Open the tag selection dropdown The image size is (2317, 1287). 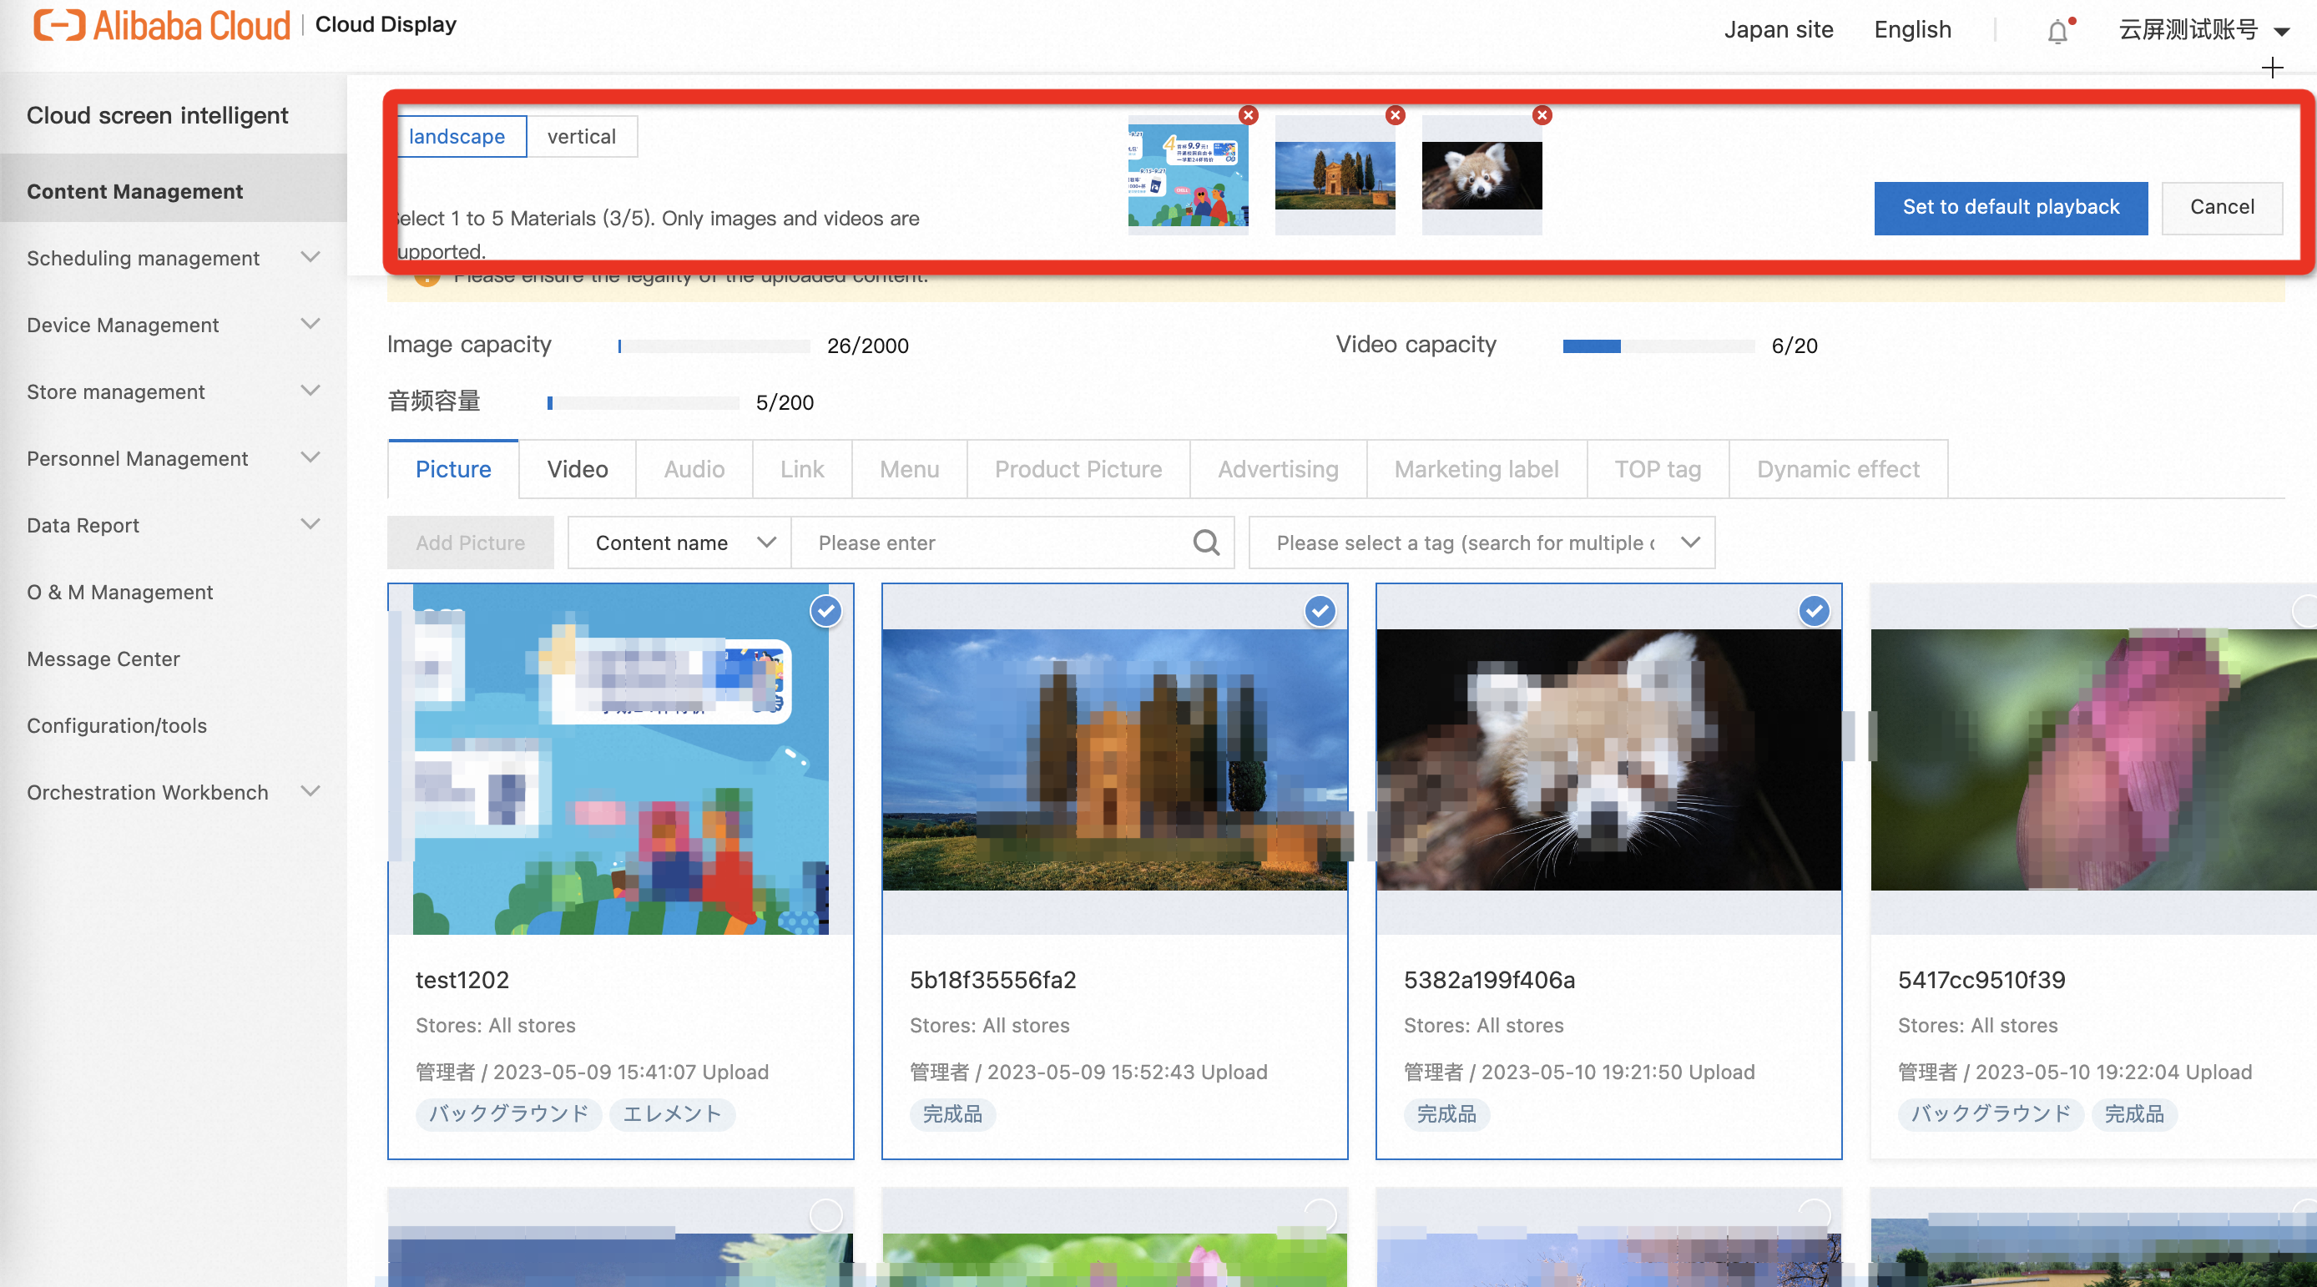tap(1482, 543)
